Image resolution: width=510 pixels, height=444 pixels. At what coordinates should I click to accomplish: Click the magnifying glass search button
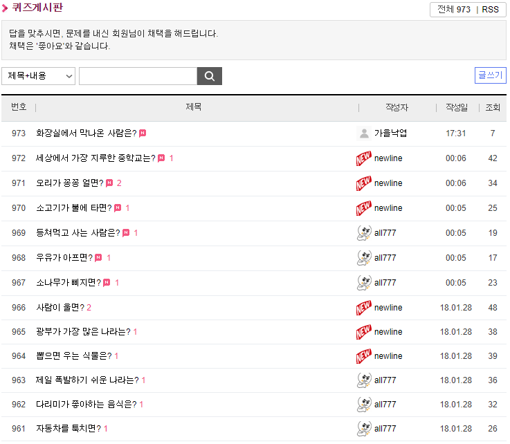(209, 76)
